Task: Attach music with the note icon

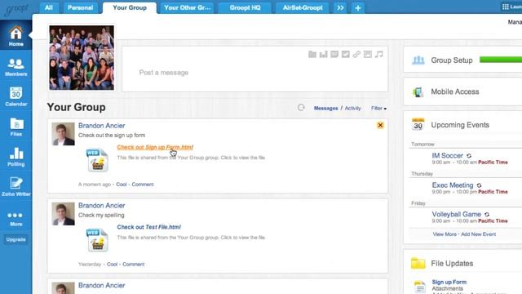Action: pyautogui.click(x=378, y=55)
